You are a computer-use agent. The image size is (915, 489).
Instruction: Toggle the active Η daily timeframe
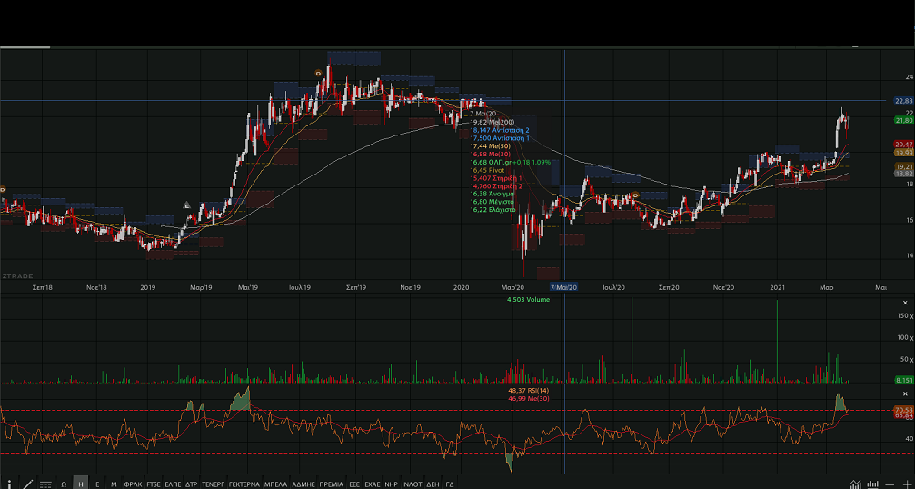tap(81, 484)
